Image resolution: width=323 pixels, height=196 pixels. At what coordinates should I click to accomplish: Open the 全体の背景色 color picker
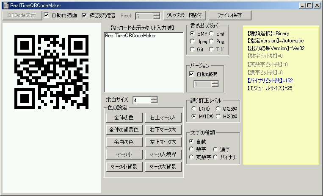[124, 130]
